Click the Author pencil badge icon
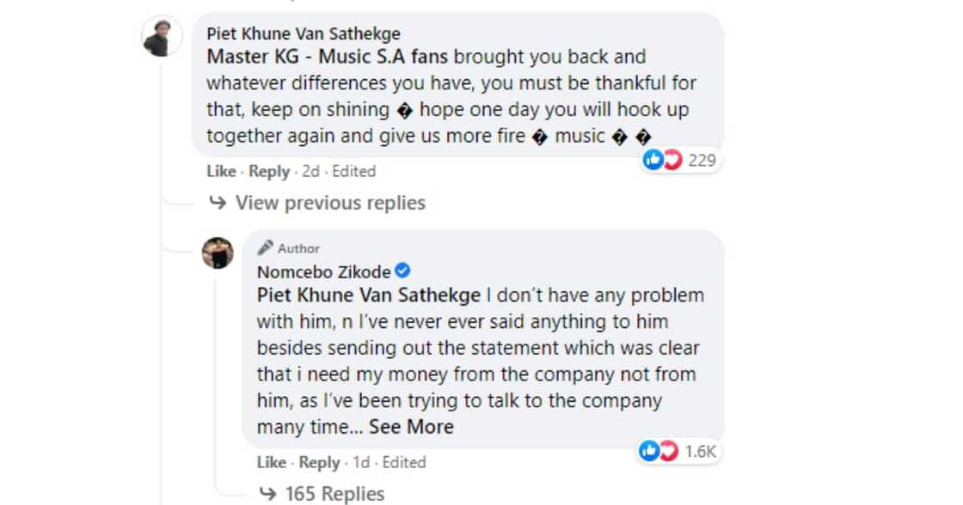Viewport: 963px width, 505px height. tap(266, 248)
